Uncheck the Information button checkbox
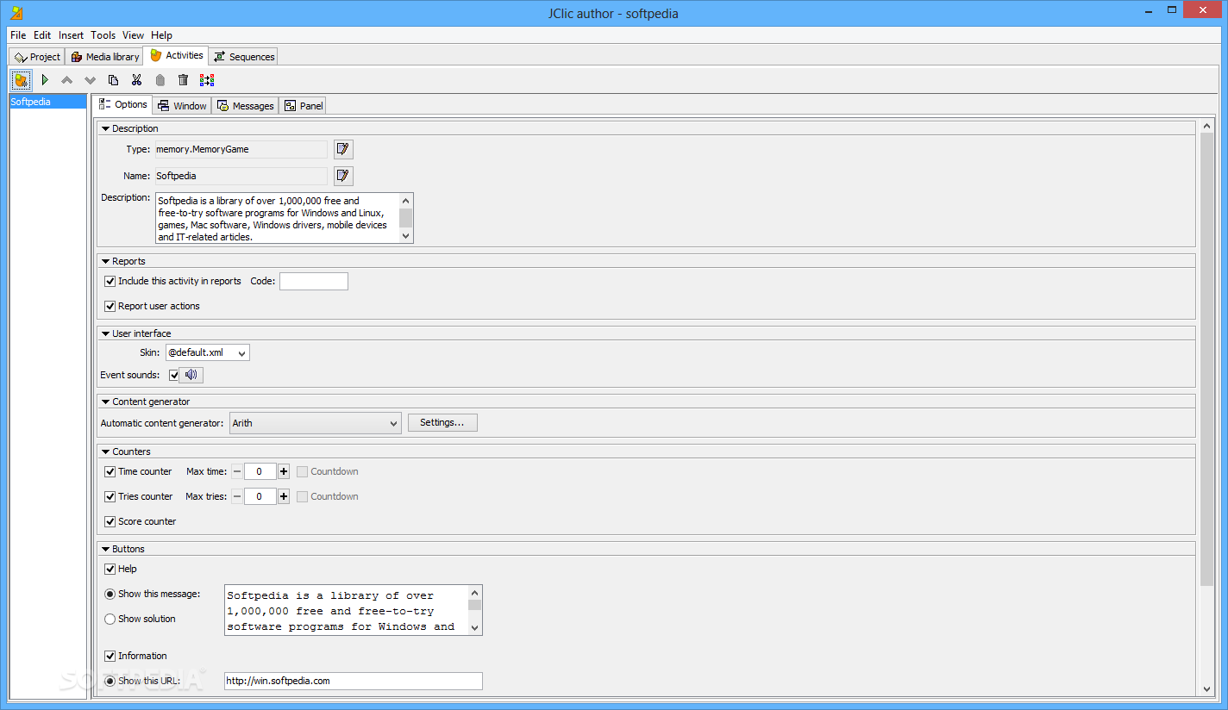This screenshot has width=1228, height=710. click(x=110, y=656)
